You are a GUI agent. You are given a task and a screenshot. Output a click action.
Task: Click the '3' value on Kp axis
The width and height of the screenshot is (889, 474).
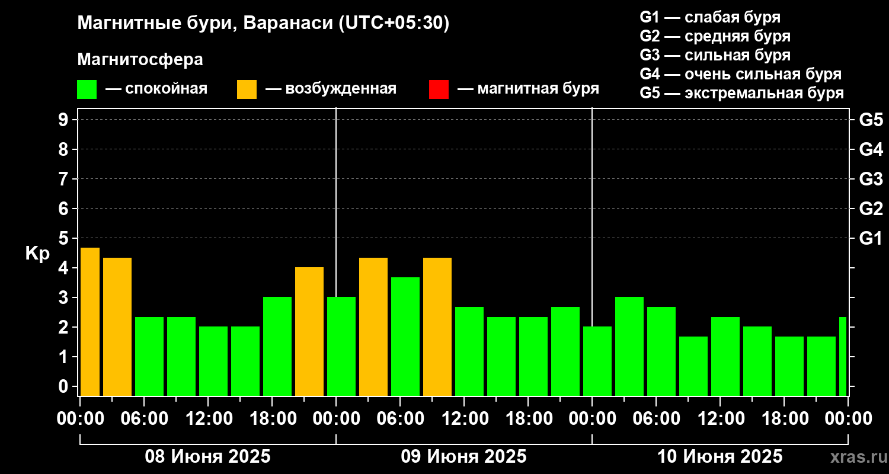click(x=64, y=297)
